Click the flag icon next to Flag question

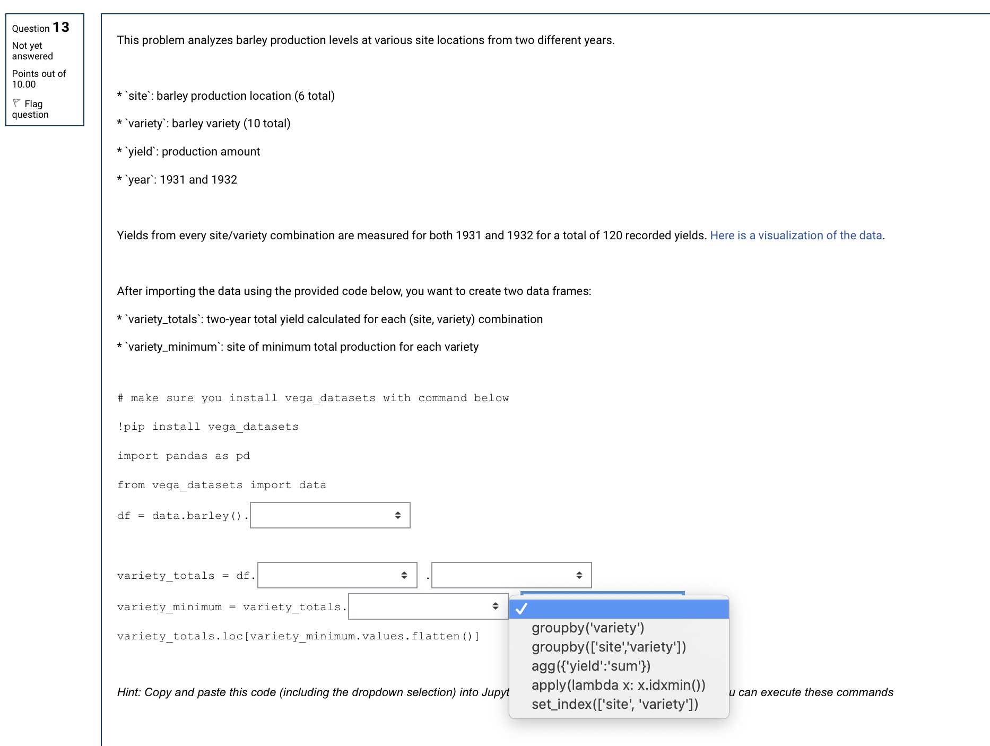[16, 103]
